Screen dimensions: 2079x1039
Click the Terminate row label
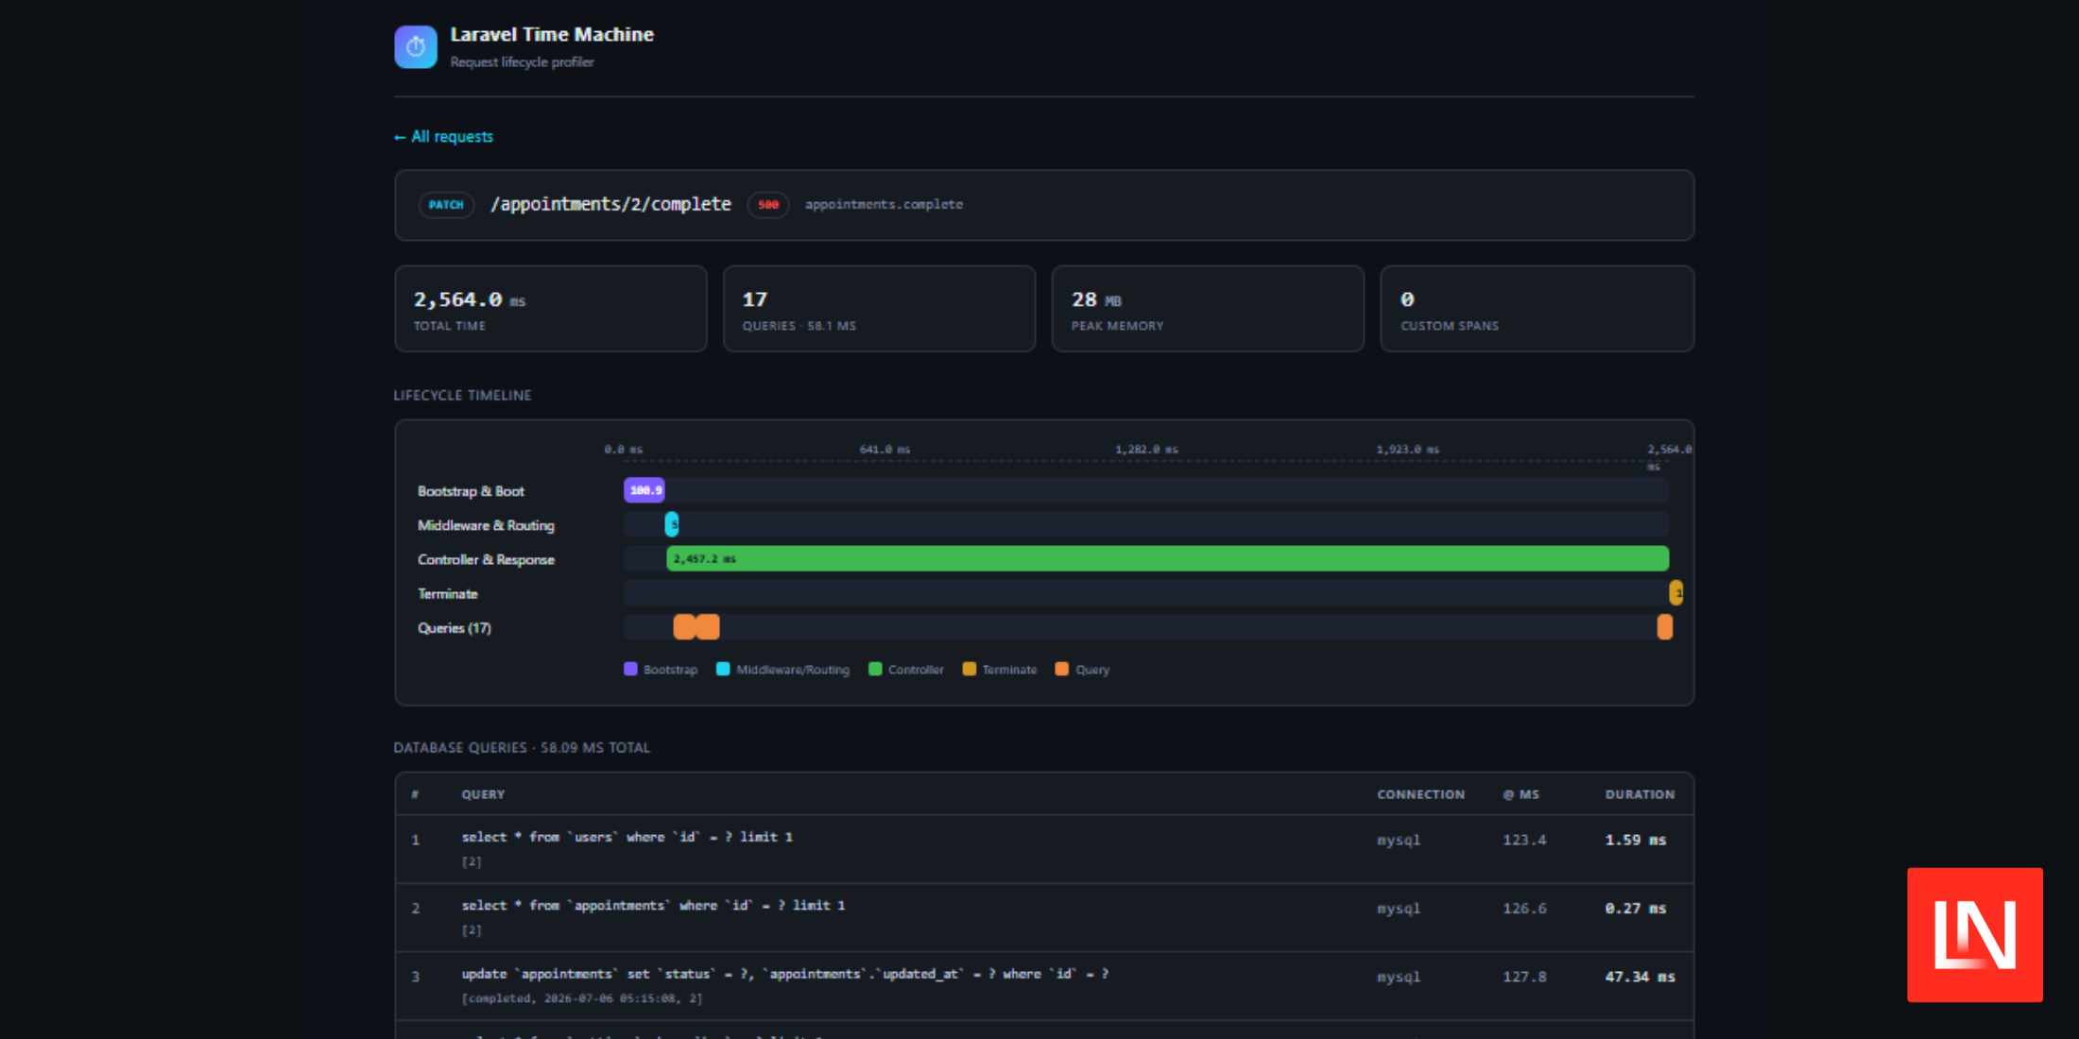pos(448,593)
